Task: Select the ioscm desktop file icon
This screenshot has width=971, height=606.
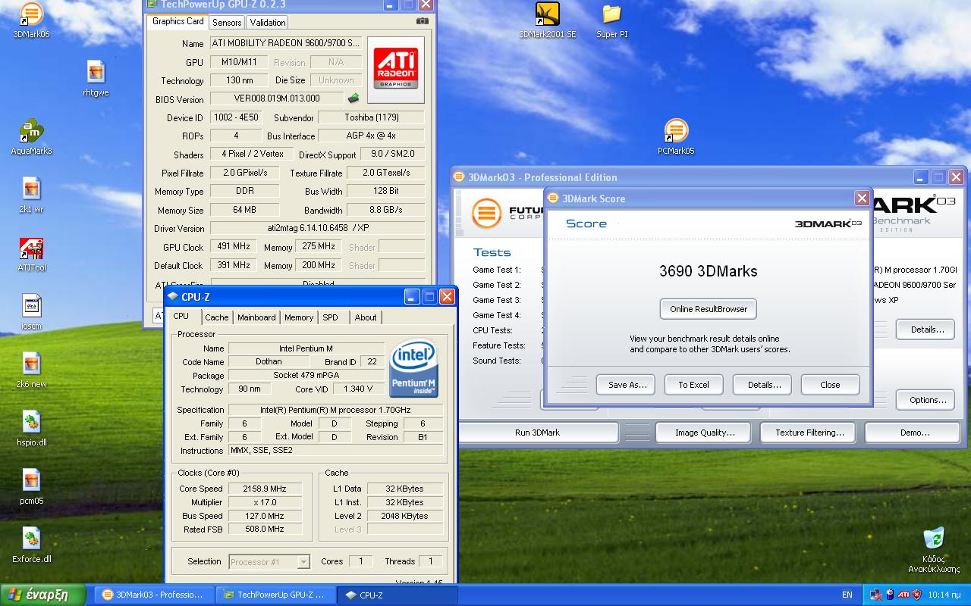Action: coord(31,312)
